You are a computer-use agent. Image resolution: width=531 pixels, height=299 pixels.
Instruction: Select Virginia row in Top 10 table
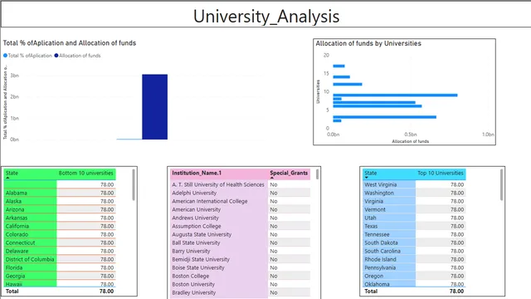414,201
